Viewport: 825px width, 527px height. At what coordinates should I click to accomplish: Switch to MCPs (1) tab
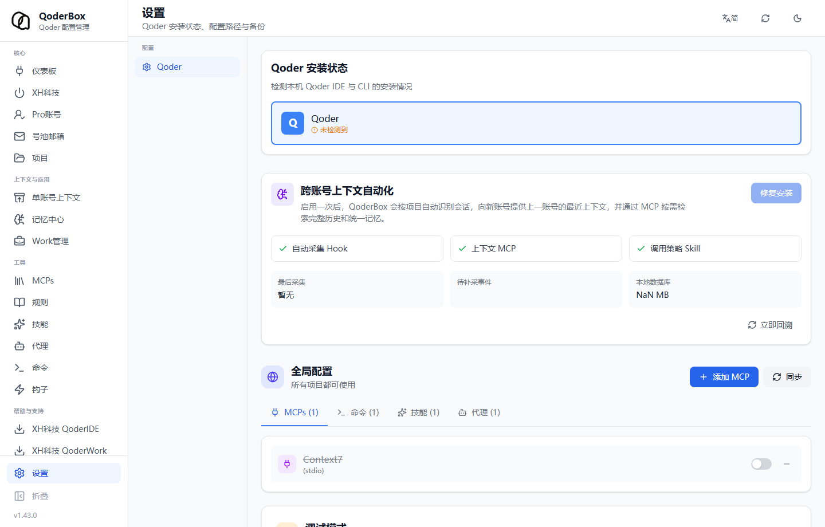coord(294,412)
